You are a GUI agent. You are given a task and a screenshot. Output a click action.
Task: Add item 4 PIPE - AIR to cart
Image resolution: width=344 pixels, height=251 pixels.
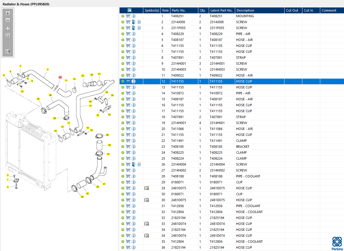128,34
